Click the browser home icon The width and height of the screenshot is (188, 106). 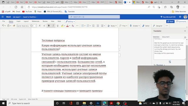[22, 7]
